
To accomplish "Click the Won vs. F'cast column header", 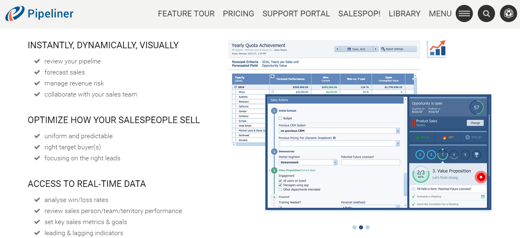I will pyautogui.click(x=356, y=79).
